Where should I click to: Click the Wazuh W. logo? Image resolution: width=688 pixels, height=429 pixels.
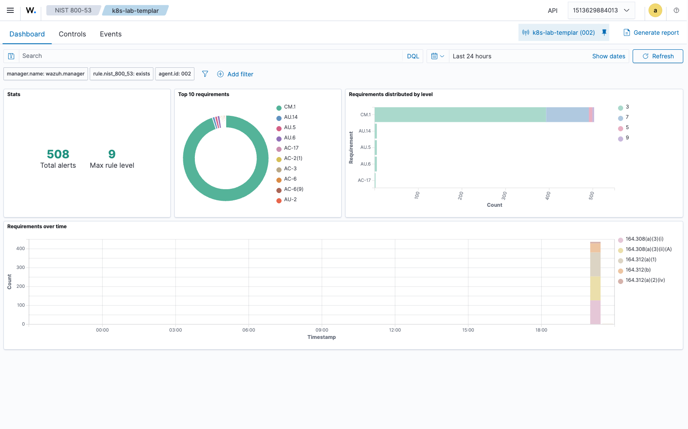[31, 10]
